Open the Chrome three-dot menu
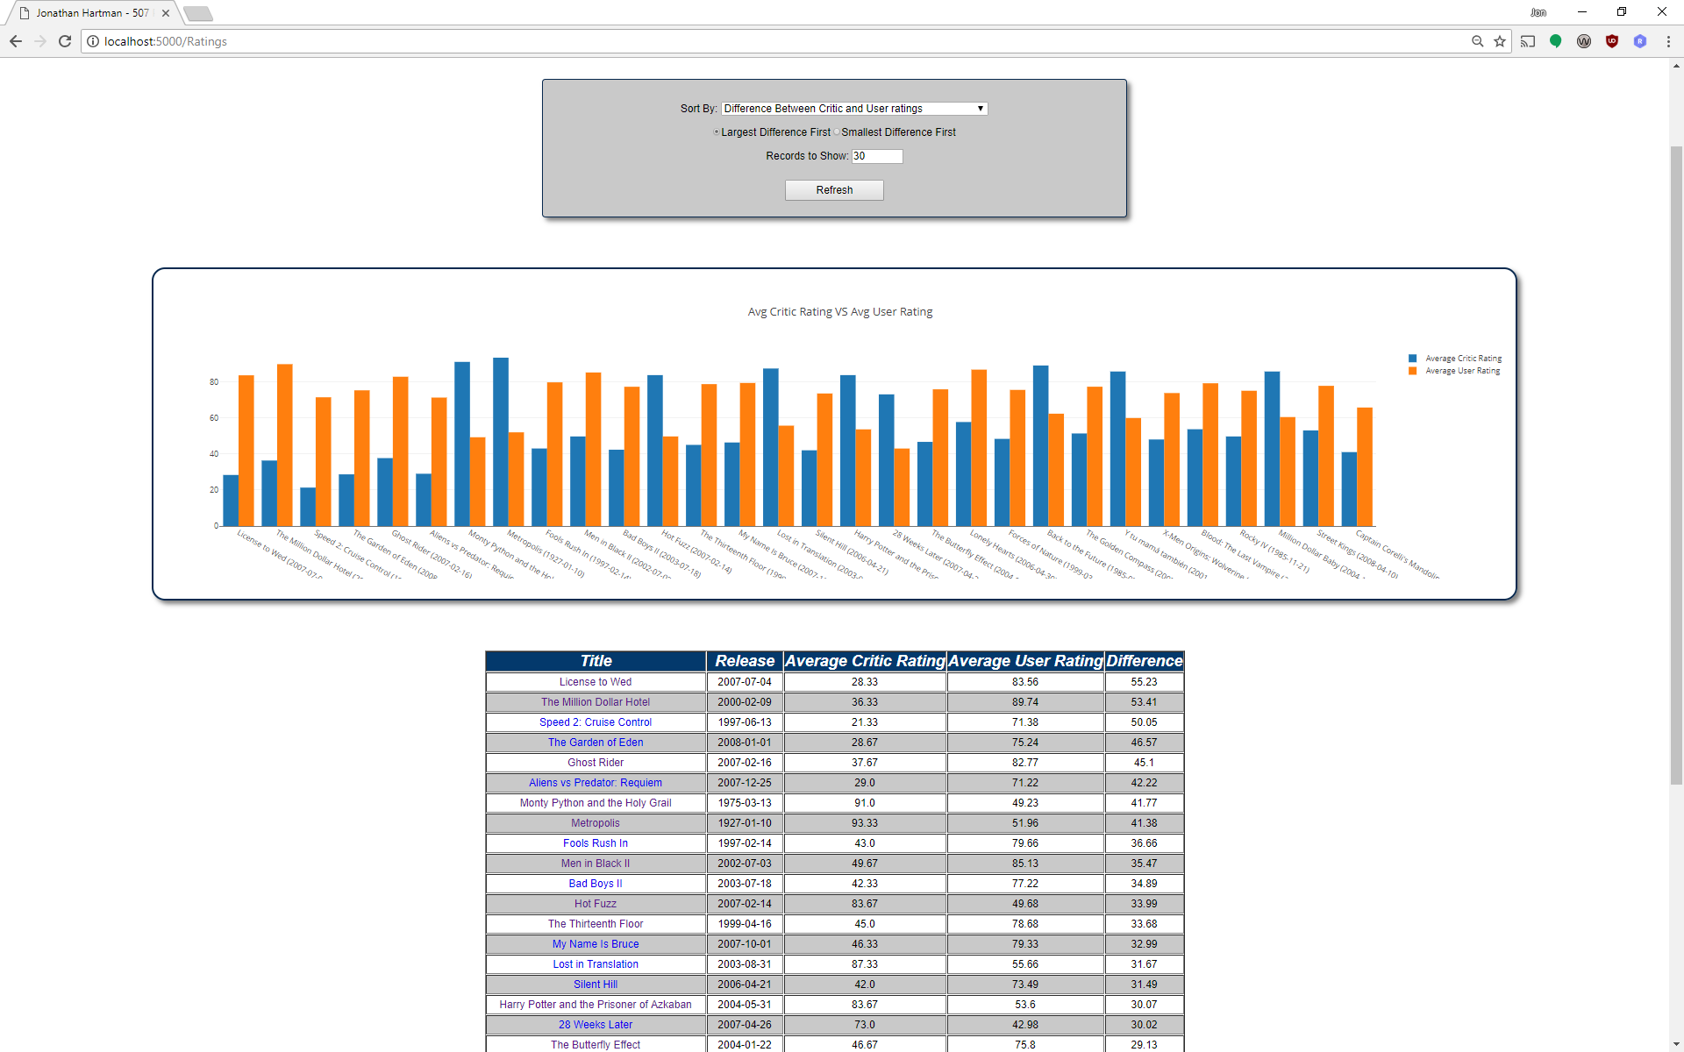Screen dimensions: 1684x1052 coord(1668,41)
